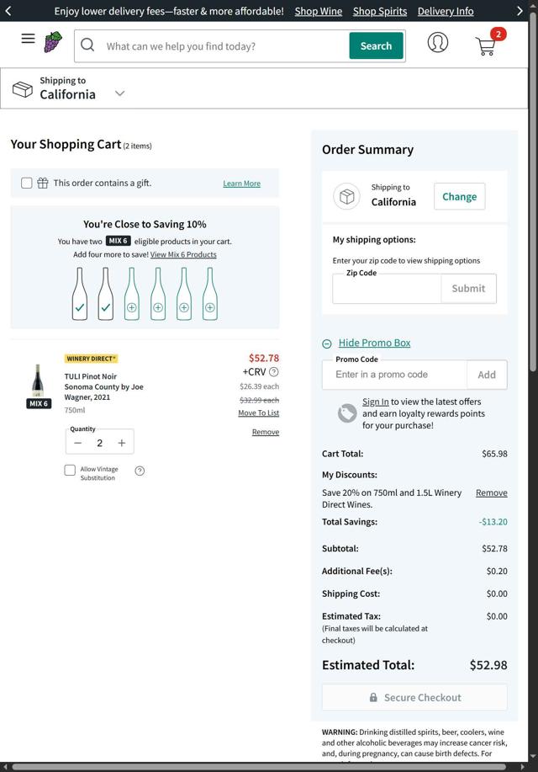Click the TULI Pinot Noir bottle thumbnail
The width and height of the screenshot is (538, 772).
coord(38,381)
